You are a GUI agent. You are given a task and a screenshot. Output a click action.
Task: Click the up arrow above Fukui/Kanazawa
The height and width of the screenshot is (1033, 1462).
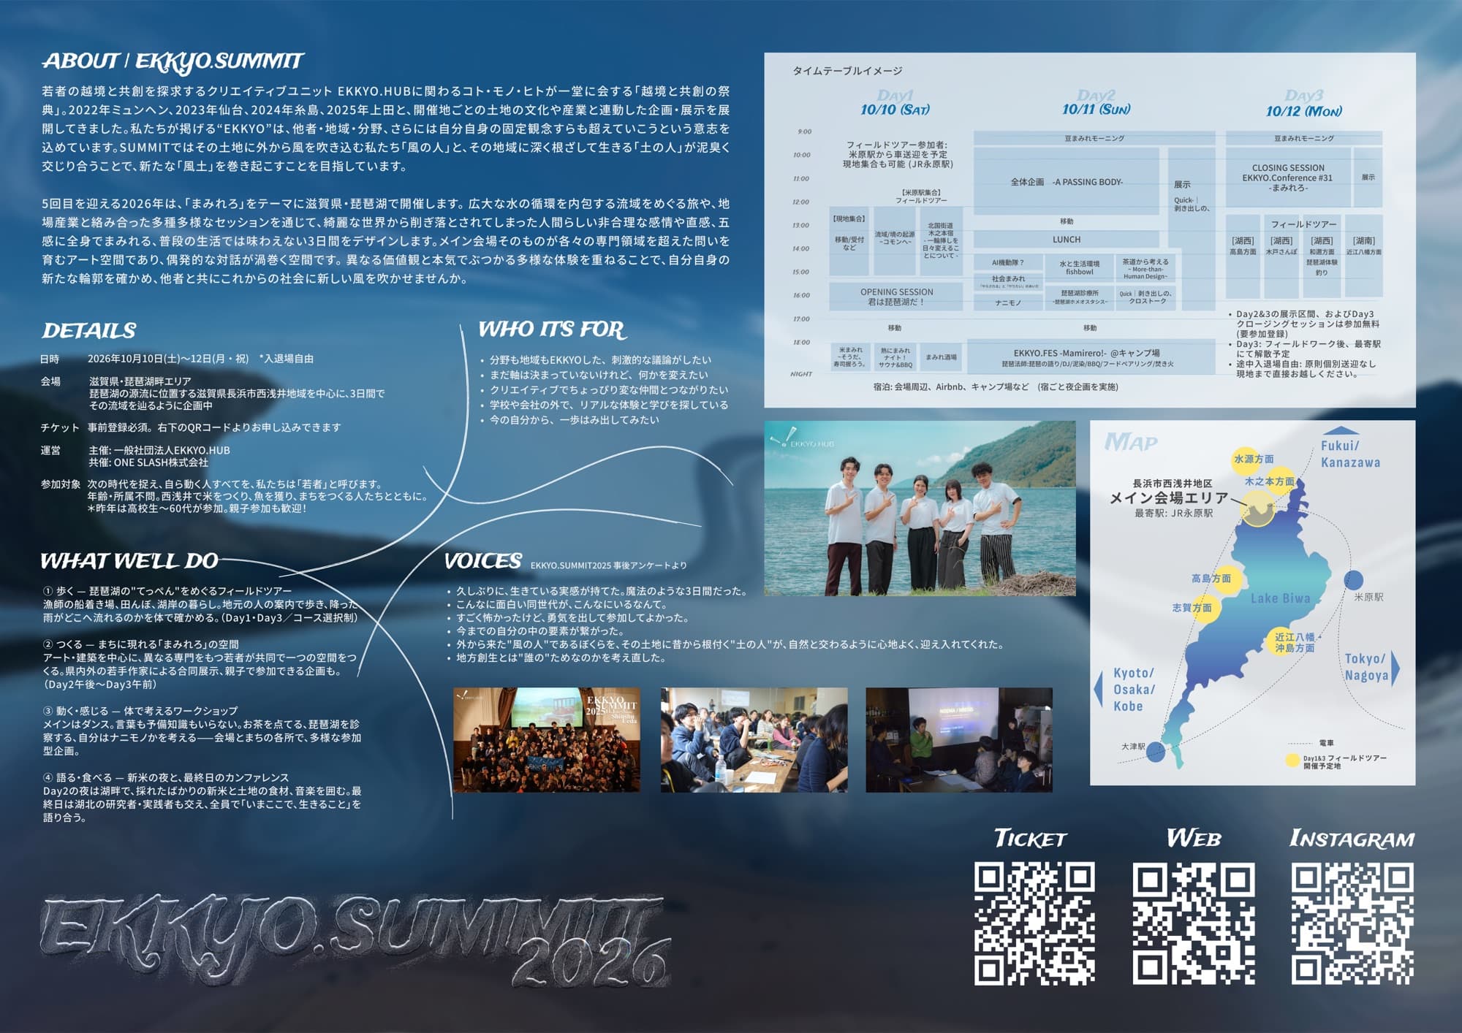(1341, 430)
